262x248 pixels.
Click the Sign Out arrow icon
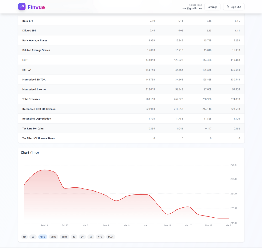[x=228, y=7]
